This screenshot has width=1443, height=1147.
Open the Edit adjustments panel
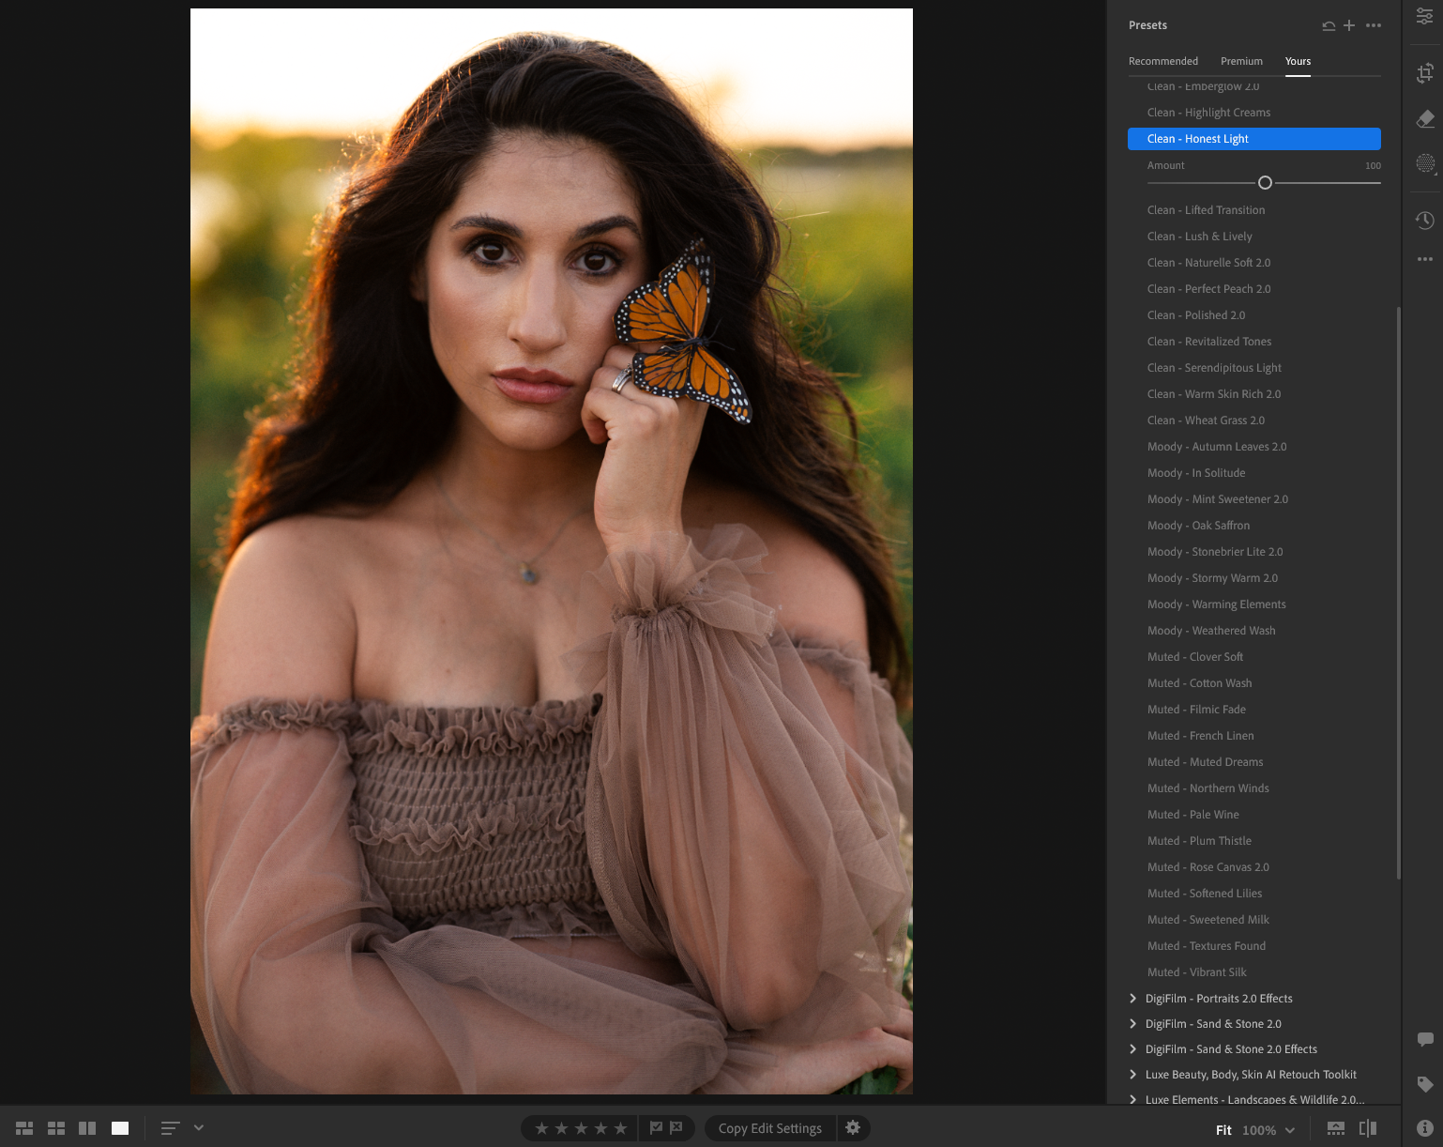coord(1424,17)
